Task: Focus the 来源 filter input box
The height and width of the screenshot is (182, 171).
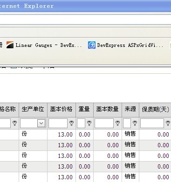Action: [127, 123]
